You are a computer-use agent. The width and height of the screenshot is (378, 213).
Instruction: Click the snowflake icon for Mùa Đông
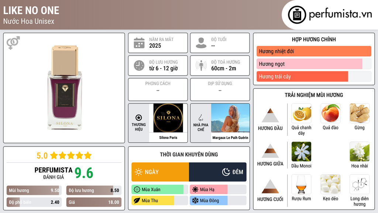point(195,200)
